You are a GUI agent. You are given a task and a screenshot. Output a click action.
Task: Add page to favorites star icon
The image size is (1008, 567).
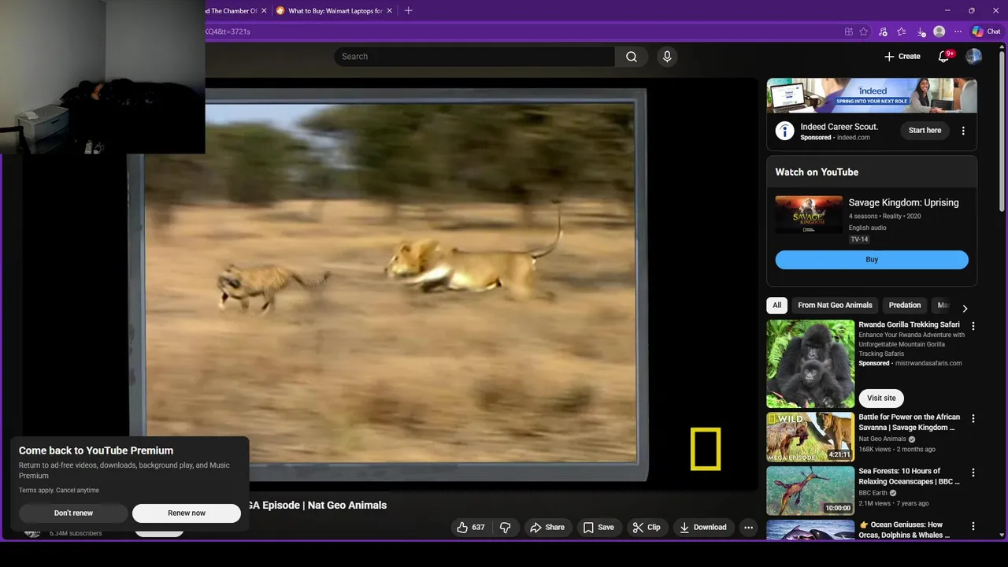pos(864,31)
